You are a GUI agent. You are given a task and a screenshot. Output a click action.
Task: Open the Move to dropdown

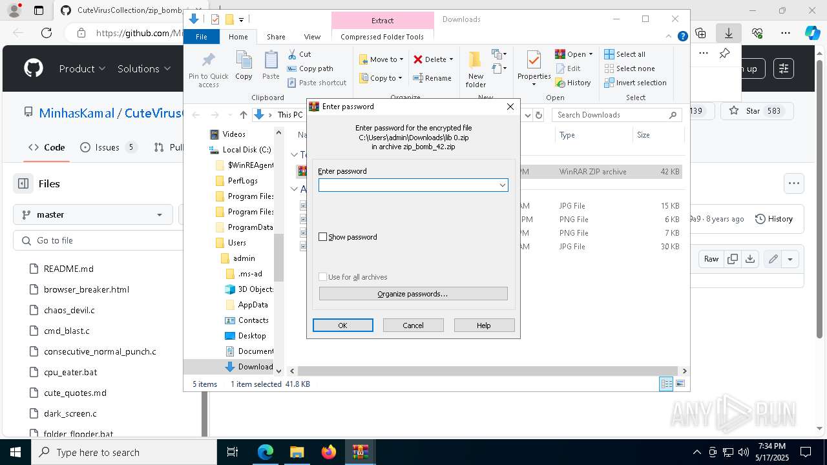[x=381, y=59]
